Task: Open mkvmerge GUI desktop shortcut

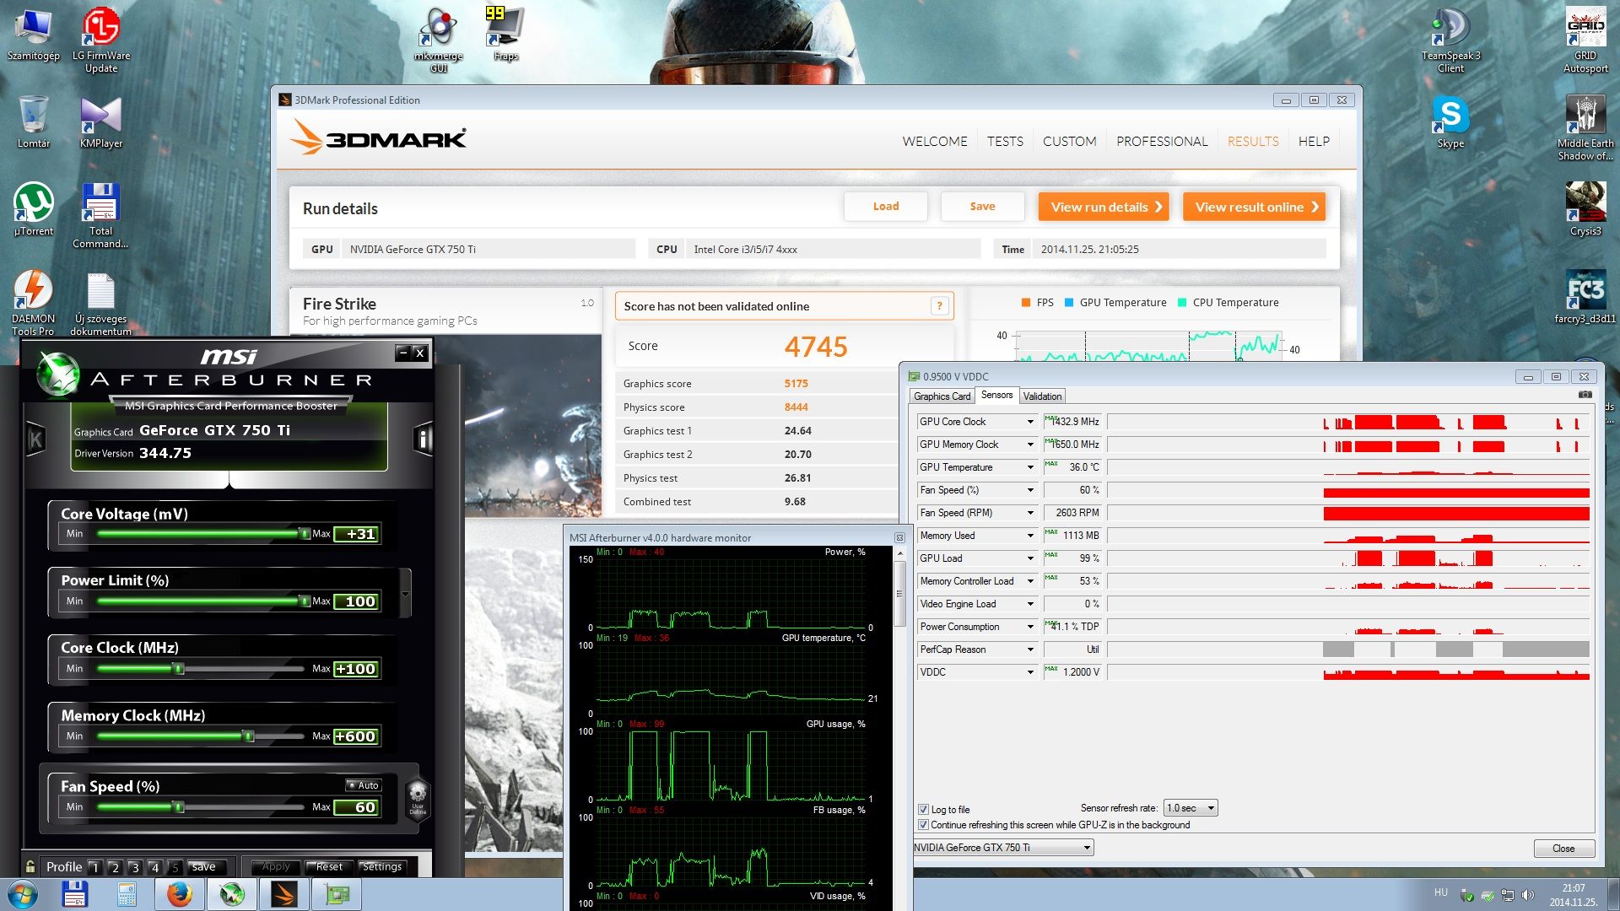Action: point(439,39)
